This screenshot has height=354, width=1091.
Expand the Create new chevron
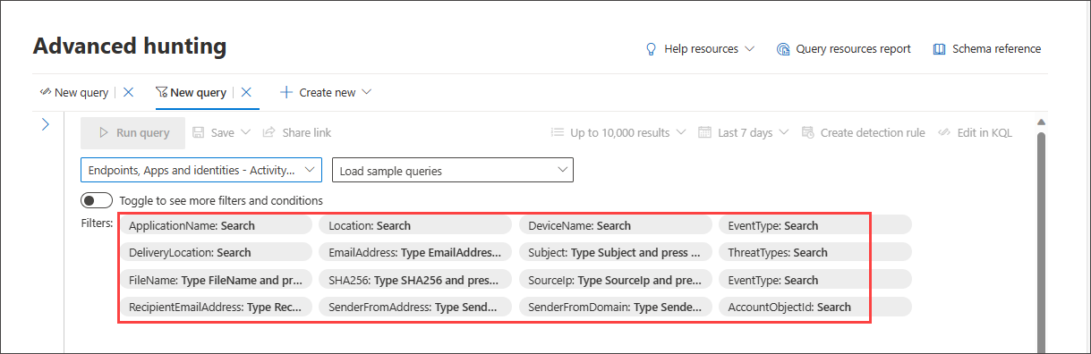pyautogui.click(x=366, y=92)
